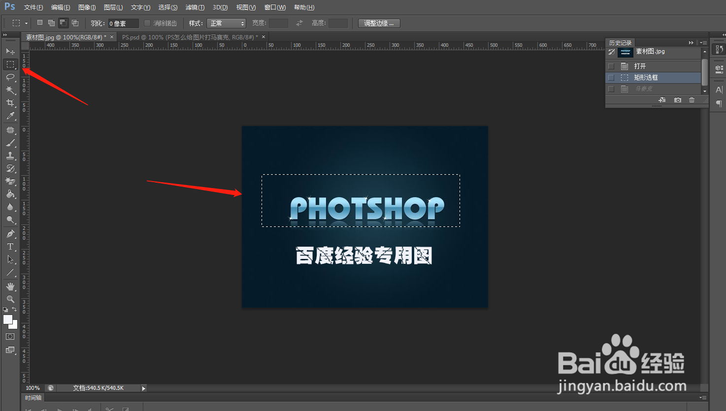The height and width of the screenshot is (411, 726).
Task: Open the Move tool
Action: 10,51
